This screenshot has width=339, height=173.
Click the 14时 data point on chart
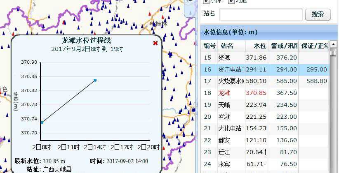(95, 81)
